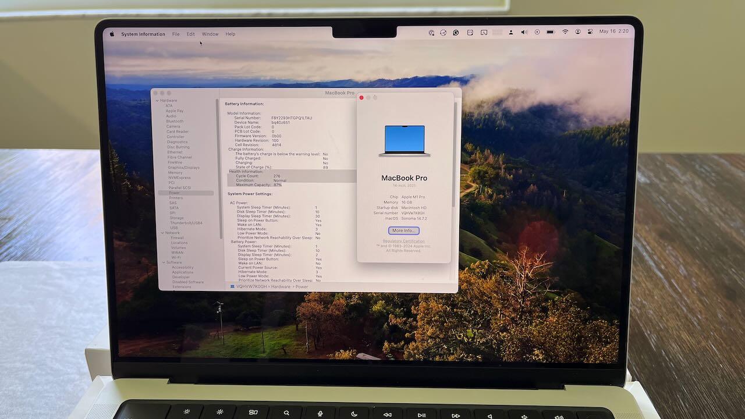The width and height of the screenshot is (745, 419).
Task: Select Memory in the sidebar list
Action: 175,173
